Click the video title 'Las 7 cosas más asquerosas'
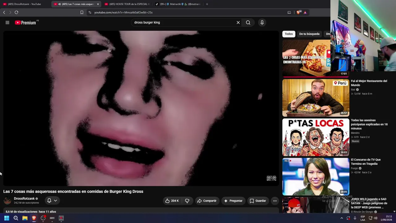 coord(73,191)
